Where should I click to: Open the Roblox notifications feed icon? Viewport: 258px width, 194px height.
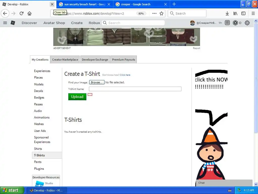pyautogui.click(x=227, y=23)
